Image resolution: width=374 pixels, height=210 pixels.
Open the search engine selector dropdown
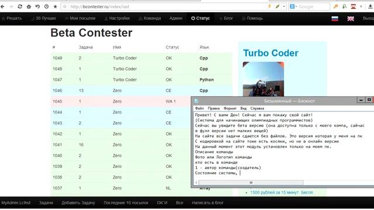pyautogui.click(x=293, y=6)
